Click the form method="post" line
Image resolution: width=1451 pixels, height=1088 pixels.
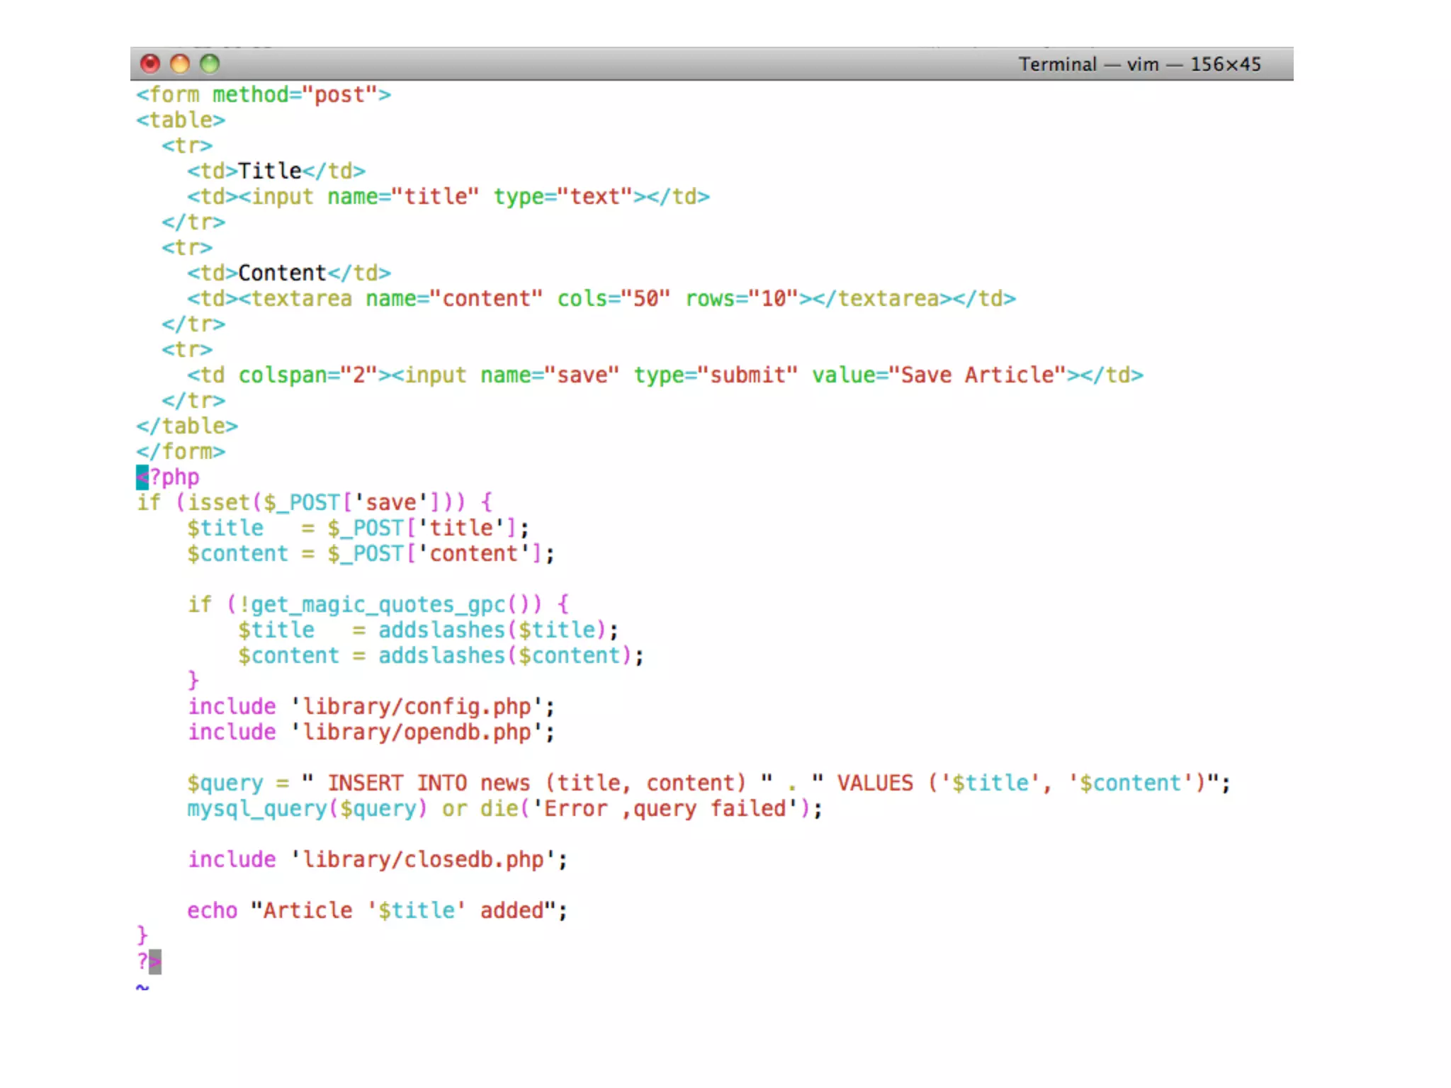pyautogui.click(x=264, y=95)
